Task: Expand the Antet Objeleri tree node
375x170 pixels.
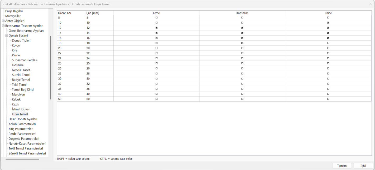Action: pyautogui.click(x=3, y=21)
